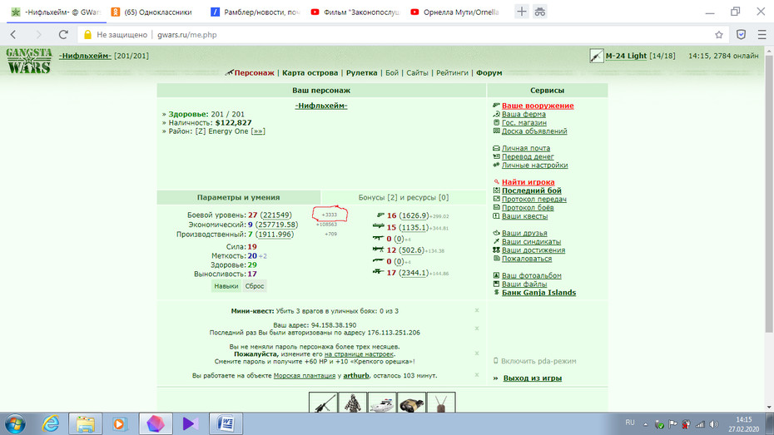
Task: Dismiss the password change reminder
Action: 477,353
